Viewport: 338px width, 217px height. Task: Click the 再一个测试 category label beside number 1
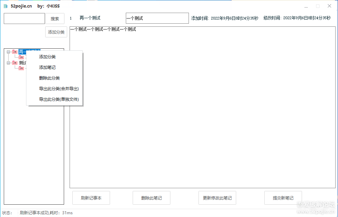tap(90, 18)
